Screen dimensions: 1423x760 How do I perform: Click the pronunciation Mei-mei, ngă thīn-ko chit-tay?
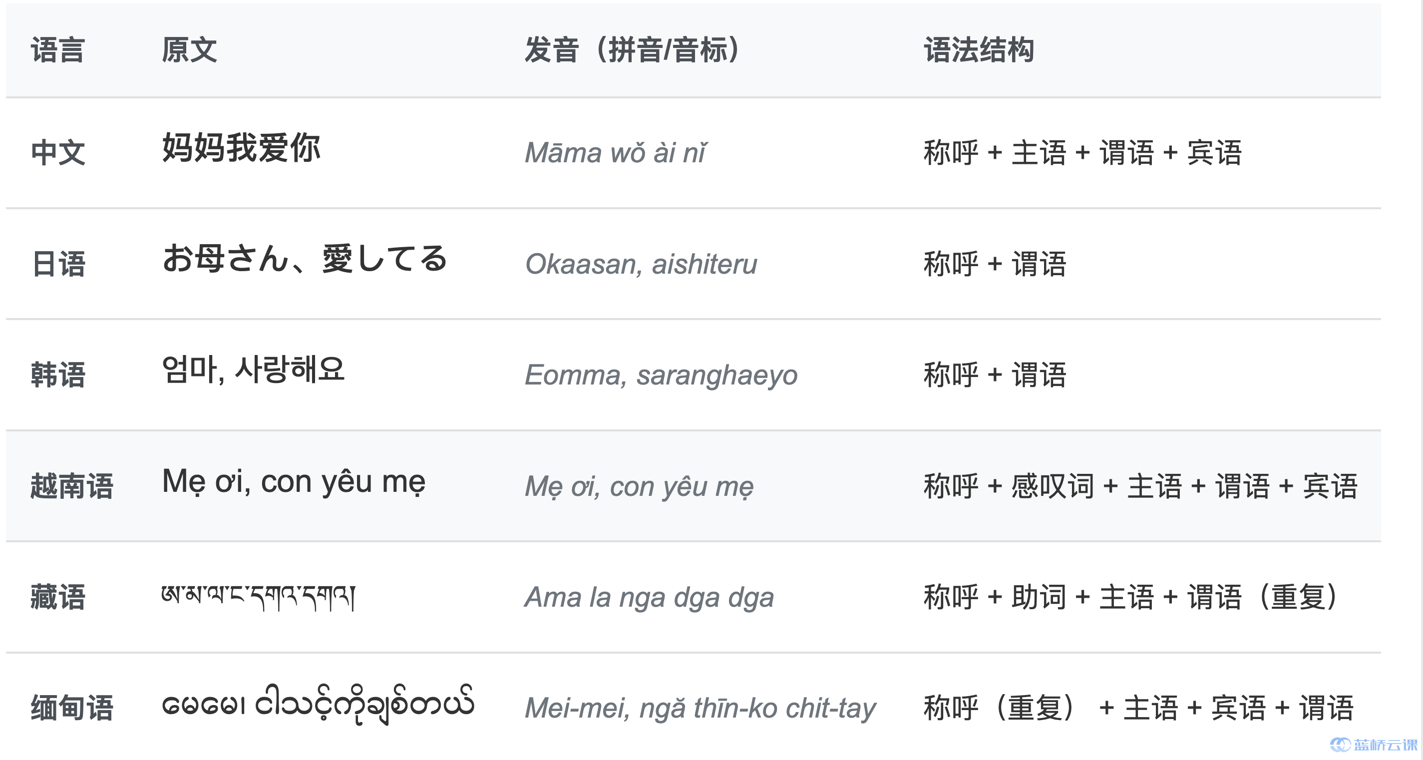(x=700, y=708)
